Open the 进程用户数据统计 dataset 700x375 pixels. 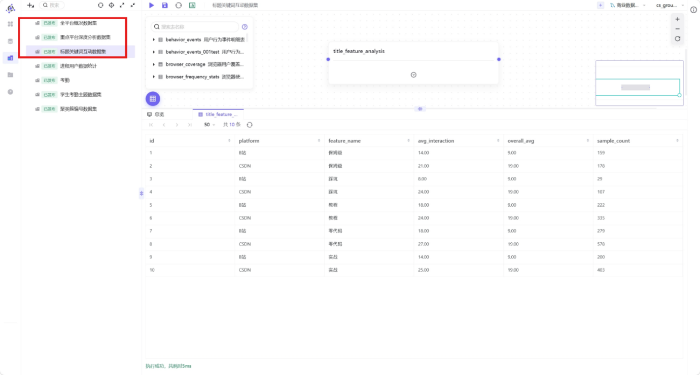pyautogui.click(x=78, y=66)
